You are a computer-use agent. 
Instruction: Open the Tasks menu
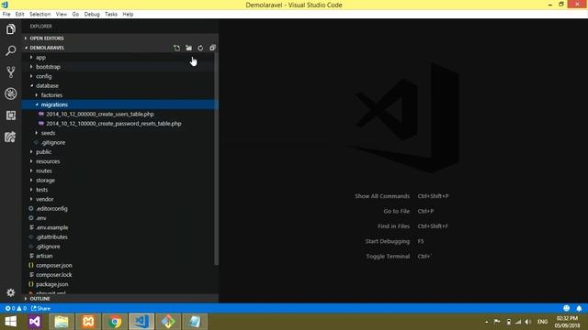[x=110, y=15]
